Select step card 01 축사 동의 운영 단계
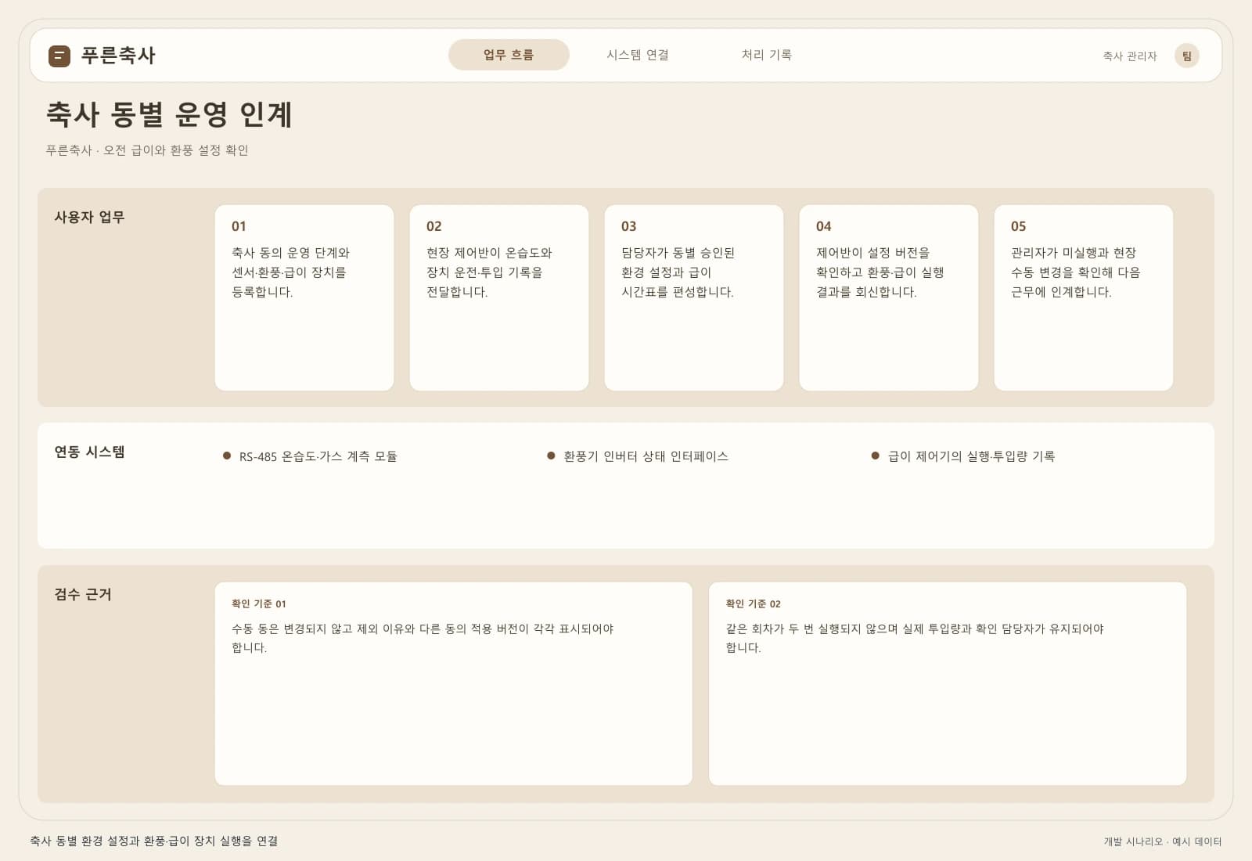The height and width of the screenshot is (861, 1252). [x=304, y=297]
